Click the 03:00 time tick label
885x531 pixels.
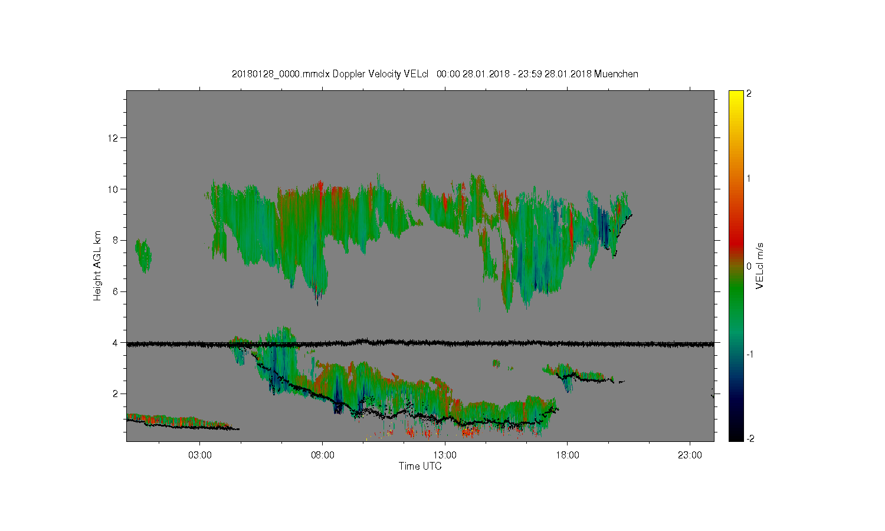click(x=199, y=455)
